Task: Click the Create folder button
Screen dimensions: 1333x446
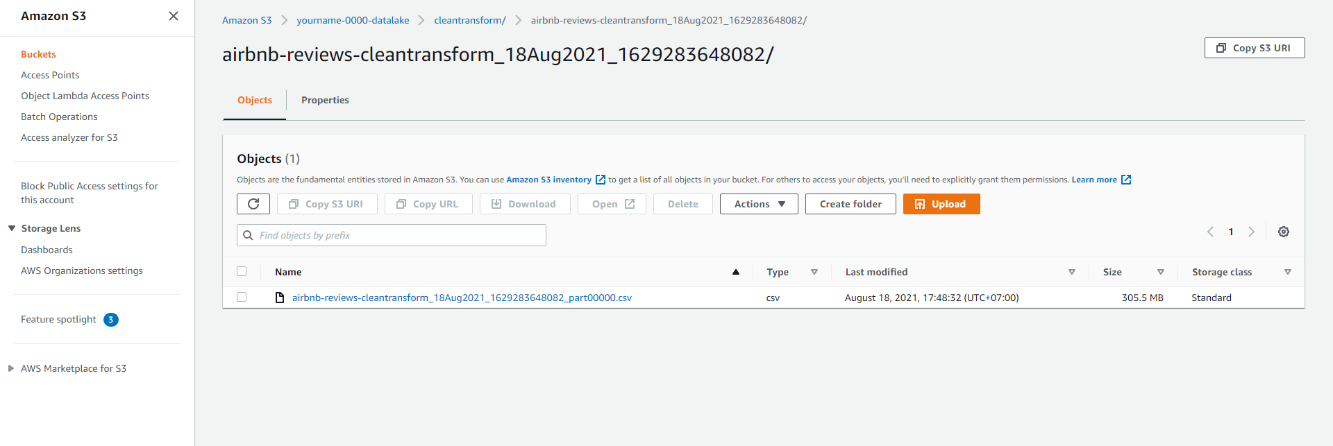Action: point(850,204)
